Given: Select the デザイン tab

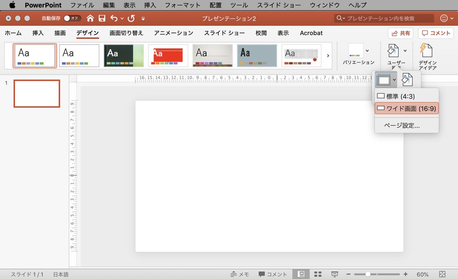Looking at the screenshot, I should point(87,33).
